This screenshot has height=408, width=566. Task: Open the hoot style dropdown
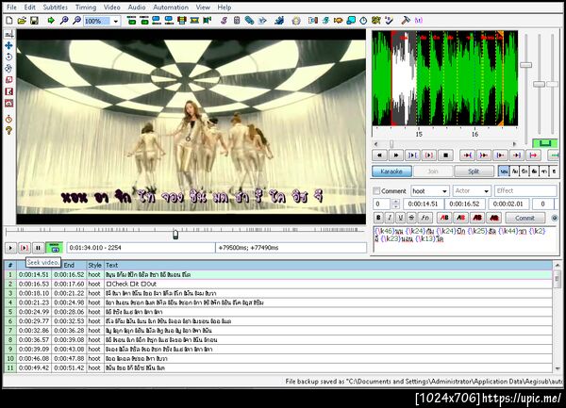click(444, 190)
